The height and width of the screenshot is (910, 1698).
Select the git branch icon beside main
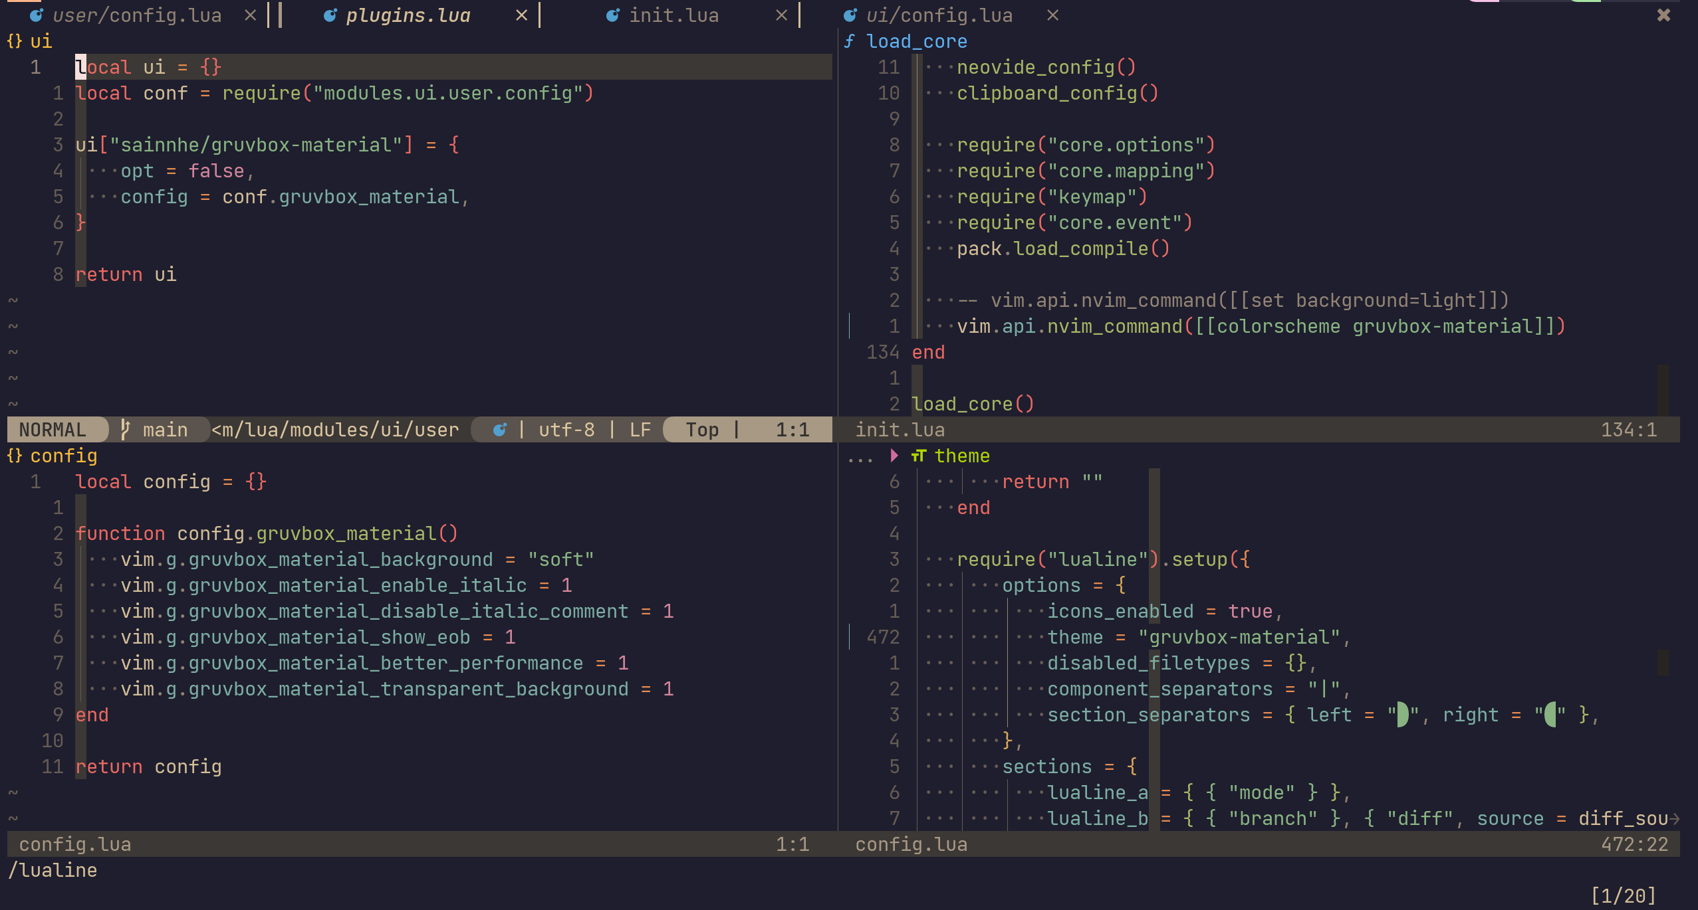tap(125, 430)
